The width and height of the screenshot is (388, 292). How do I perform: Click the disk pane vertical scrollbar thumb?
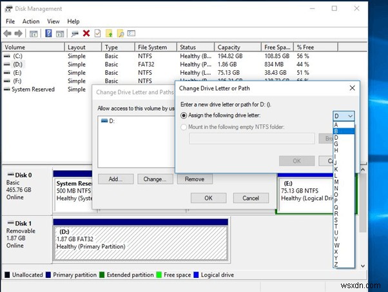click(x=362, y=203)
